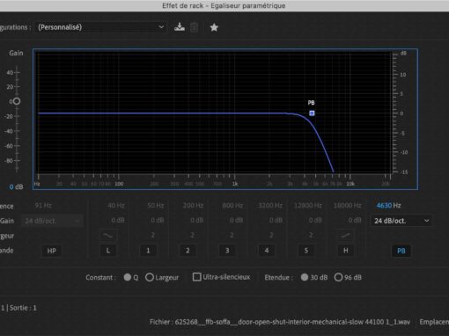Open the (Personnalisé) presets dropdown
Image resolution: width=449 pixels, height=336 pixels.
click(x=100, y=27)
